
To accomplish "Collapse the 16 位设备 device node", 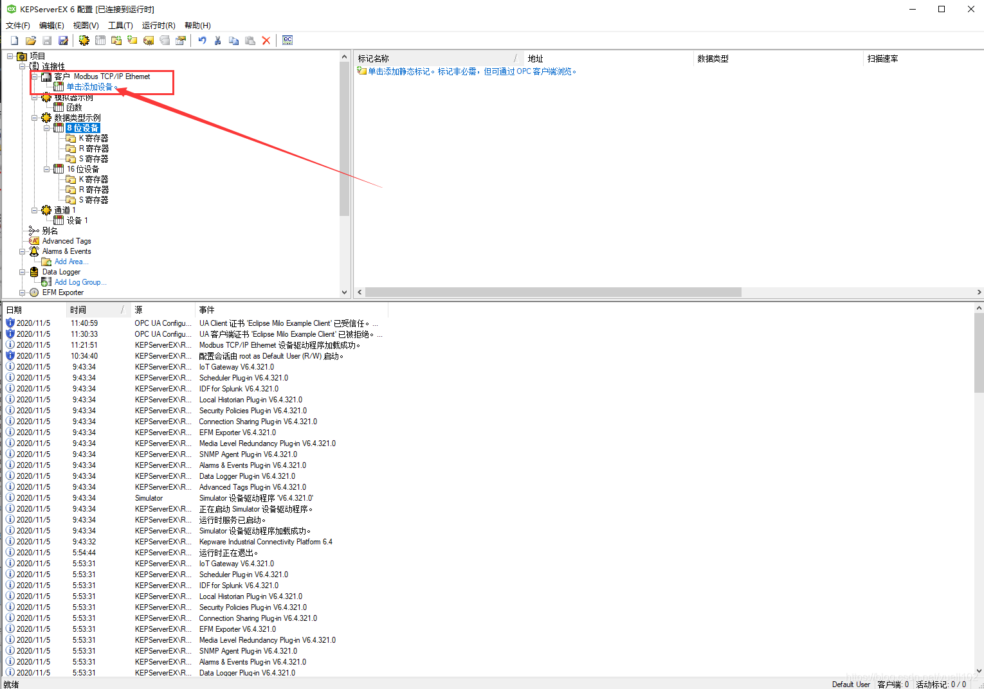I will [47, 169].
